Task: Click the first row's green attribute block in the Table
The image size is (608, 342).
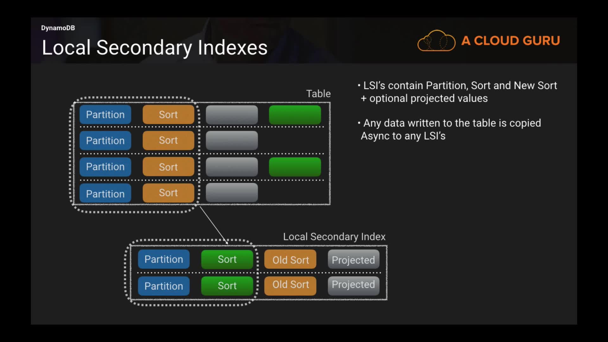Action: (x=295, y=115)
